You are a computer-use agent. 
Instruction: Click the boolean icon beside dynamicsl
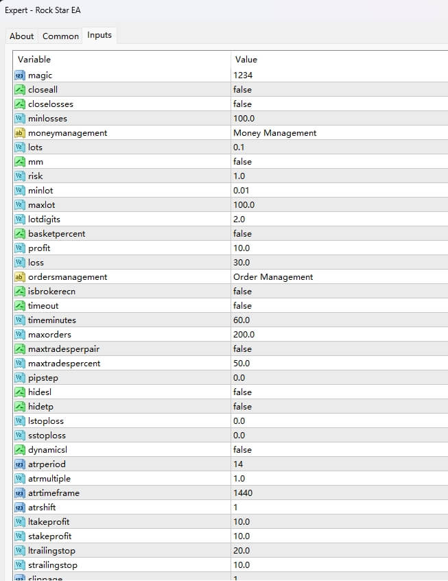click(x=20, y=450)
